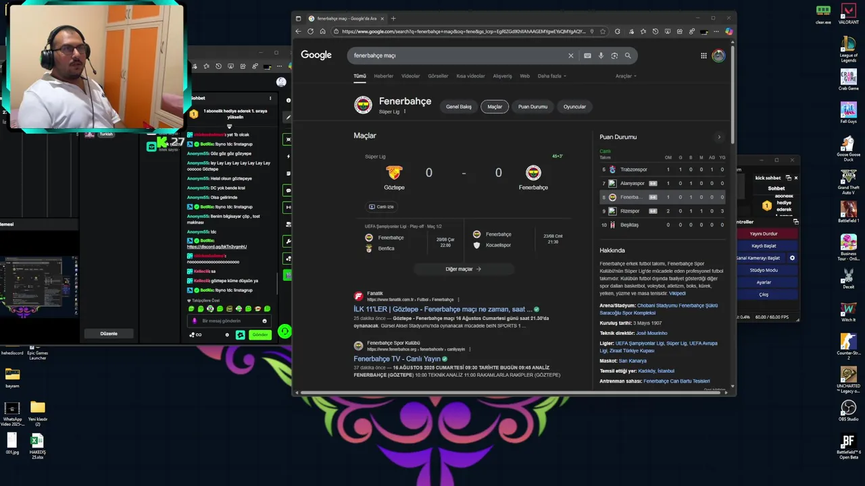Open Edge Copilot icon in toolbar
Viewport: 865px width, 486px height.
tap(728, 31)
